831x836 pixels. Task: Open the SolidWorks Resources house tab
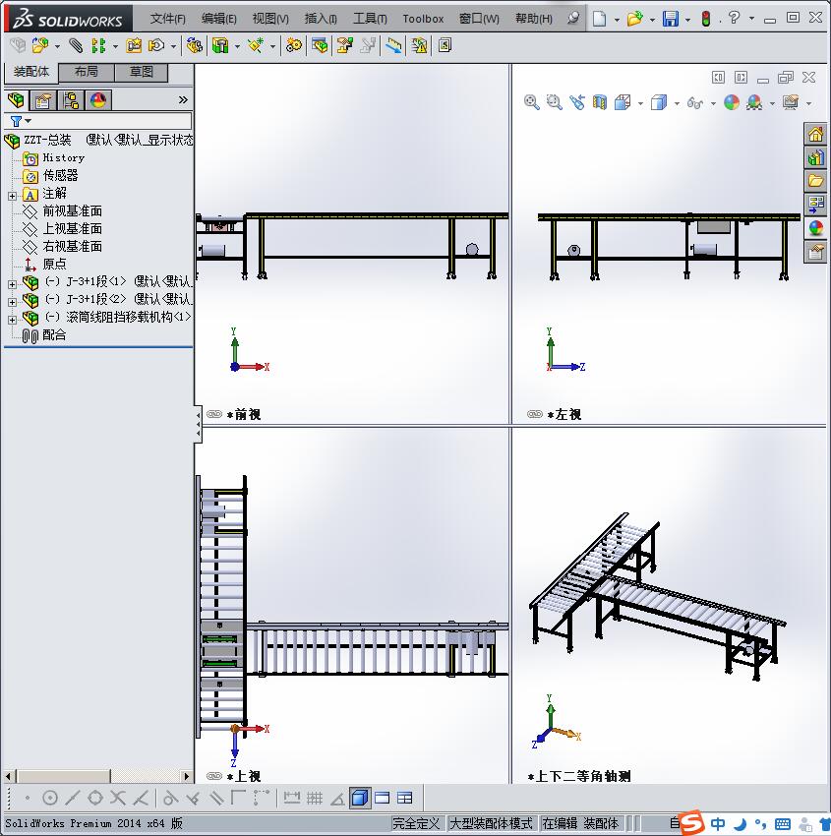click(815, 134)
